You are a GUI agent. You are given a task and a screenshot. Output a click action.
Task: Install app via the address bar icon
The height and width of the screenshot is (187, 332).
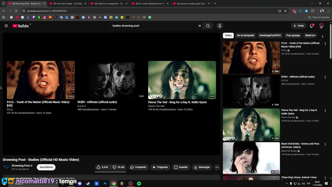(x=280, y=11)
